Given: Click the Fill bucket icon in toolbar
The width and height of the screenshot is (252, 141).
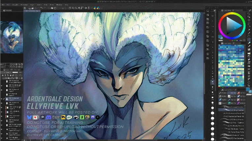Looking at the screenshot, I should click(x=52, y=8).
